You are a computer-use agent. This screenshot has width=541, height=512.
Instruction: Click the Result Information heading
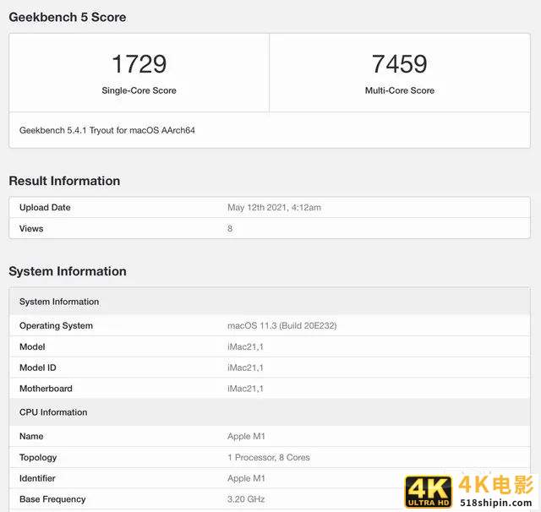pyautogui.click(x=64, y=181)
